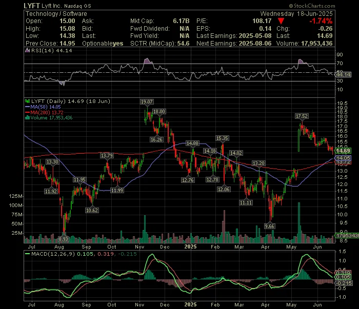This screenshot has height=309, width=359.
Task: Click the 17953436 volume axis tag
Action: [347, 235]
